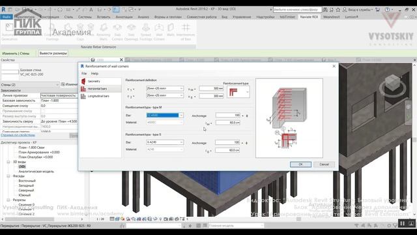The height and width of the screenshot is (235, 417).
Task: Select the Северный elevation in project browser
Action: (x=26, y=191)
